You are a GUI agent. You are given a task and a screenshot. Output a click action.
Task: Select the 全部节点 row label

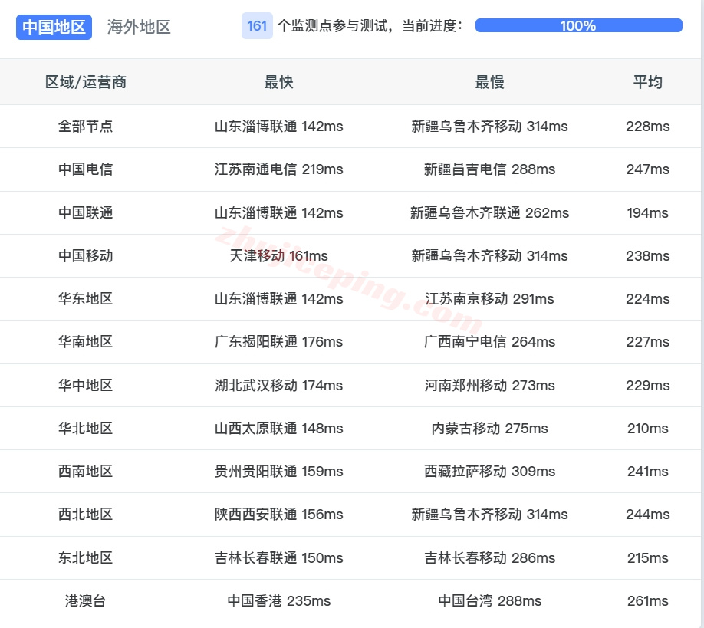85,127
